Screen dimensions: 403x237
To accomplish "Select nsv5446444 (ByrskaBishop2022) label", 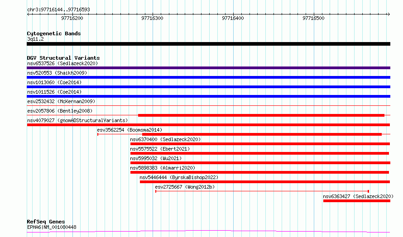I will (179, 177).
